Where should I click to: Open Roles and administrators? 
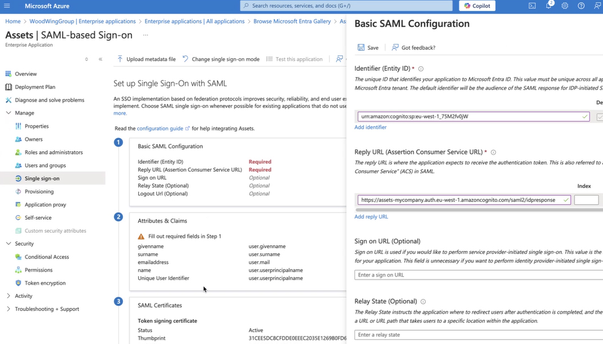click(x=53, y=152)
